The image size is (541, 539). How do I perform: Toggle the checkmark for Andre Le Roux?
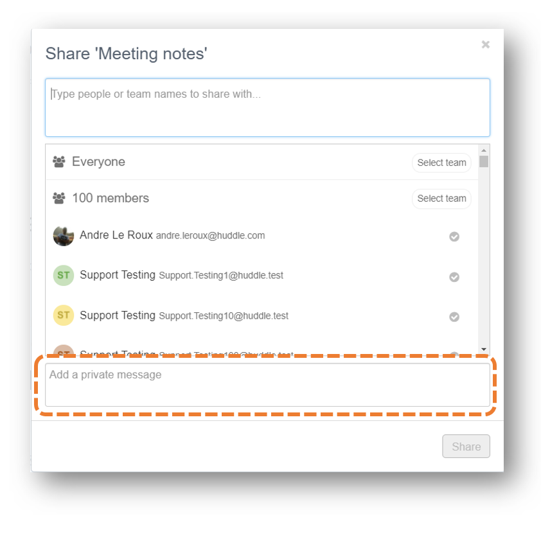[x=454, y=236]
